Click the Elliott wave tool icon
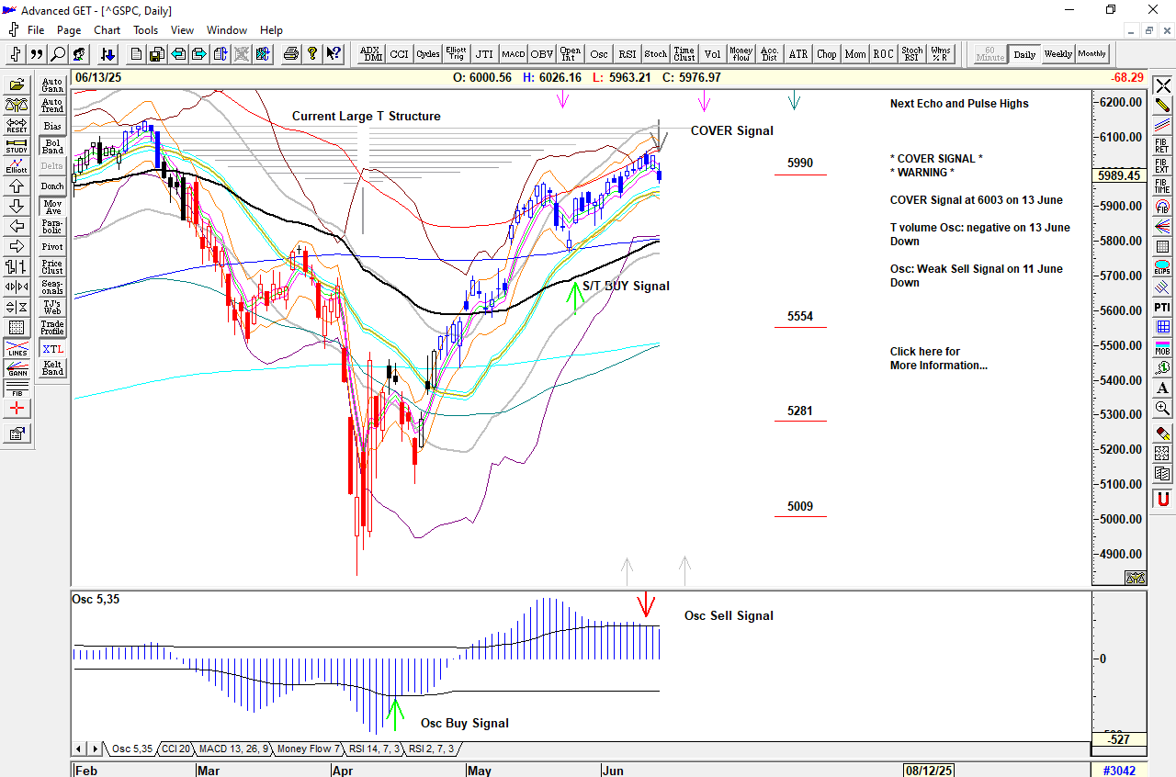 [x=17, y=165]
